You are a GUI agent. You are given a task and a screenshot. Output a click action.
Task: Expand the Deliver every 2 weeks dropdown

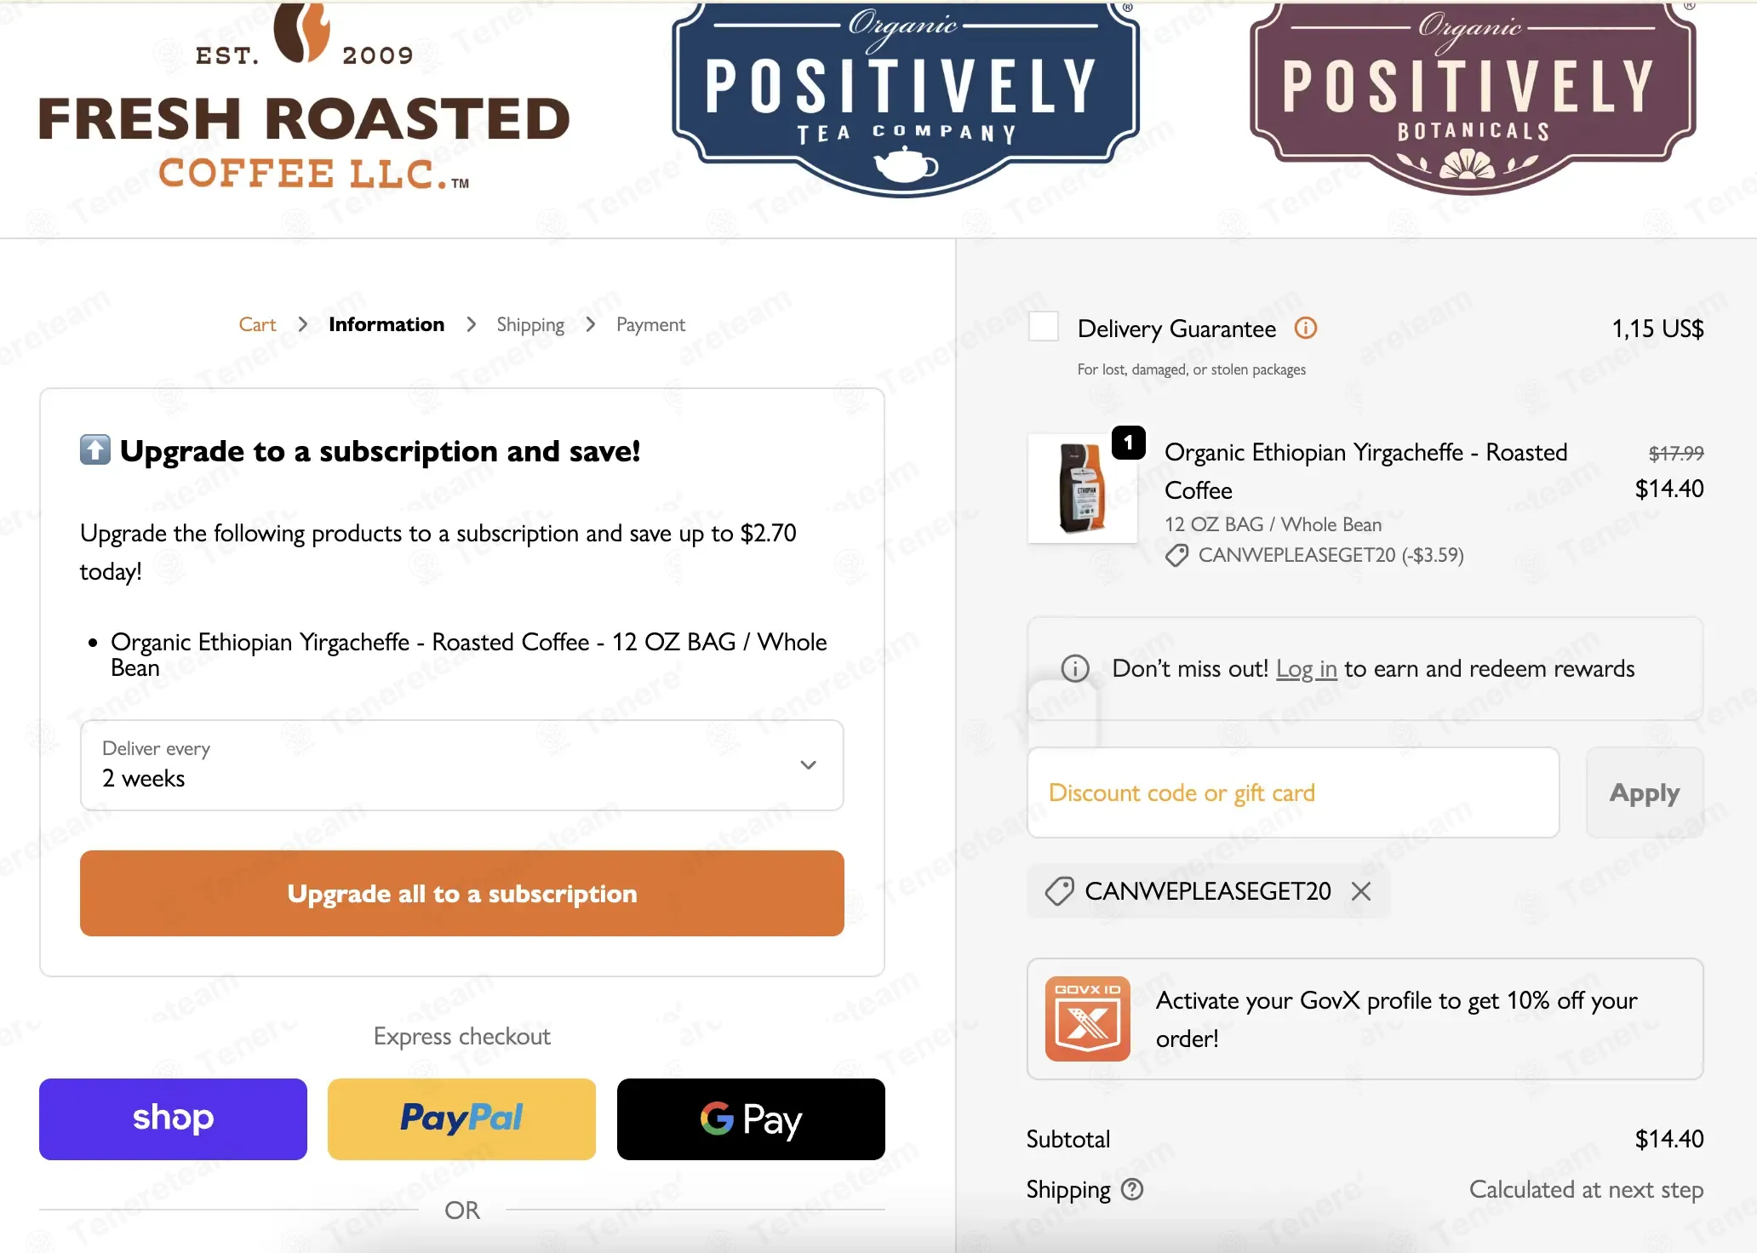(462, 765)
